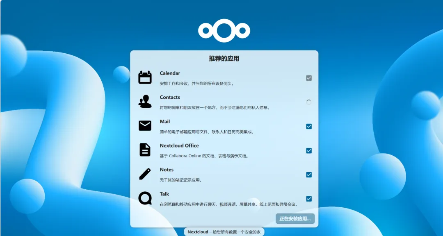
Task: Click the Contacts description about 同事和朋友
Action: (215, 108)
